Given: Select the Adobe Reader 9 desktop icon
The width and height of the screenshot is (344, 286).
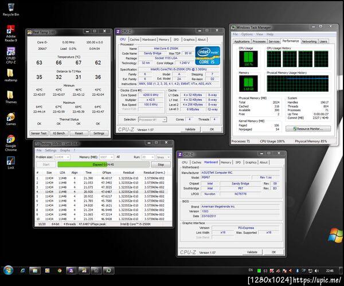Looking at the screenshot, I should (x=11, y=33).
